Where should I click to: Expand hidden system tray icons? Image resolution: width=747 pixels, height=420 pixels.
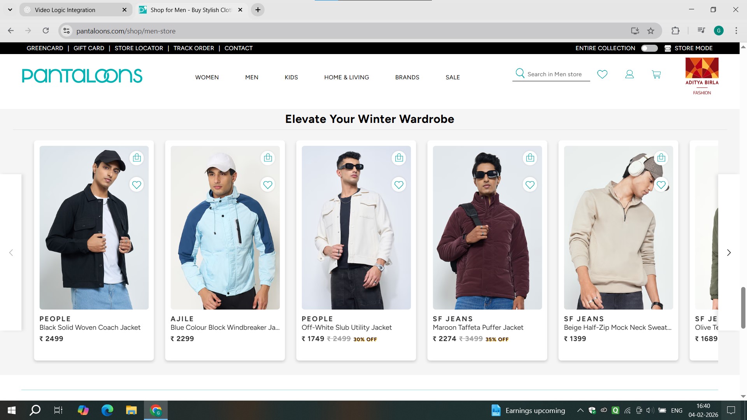pos(580,410)
